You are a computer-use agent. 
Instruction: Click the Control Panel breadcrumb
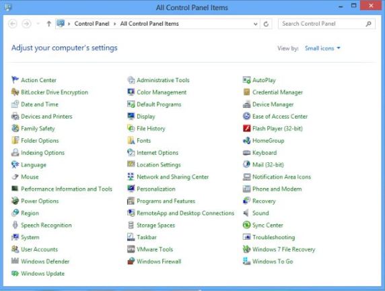92,24
